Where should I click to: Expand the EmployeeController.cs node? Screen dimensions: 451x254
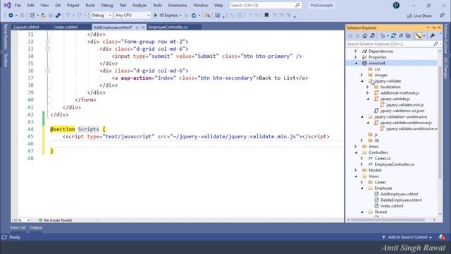pyautogui.click(x=362, y=164)
